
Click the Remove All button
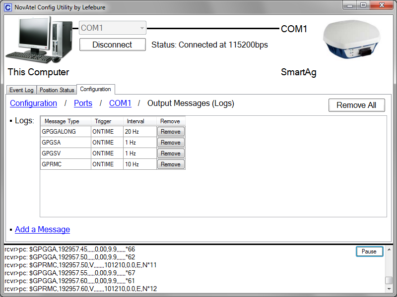(x=356, y=105)
